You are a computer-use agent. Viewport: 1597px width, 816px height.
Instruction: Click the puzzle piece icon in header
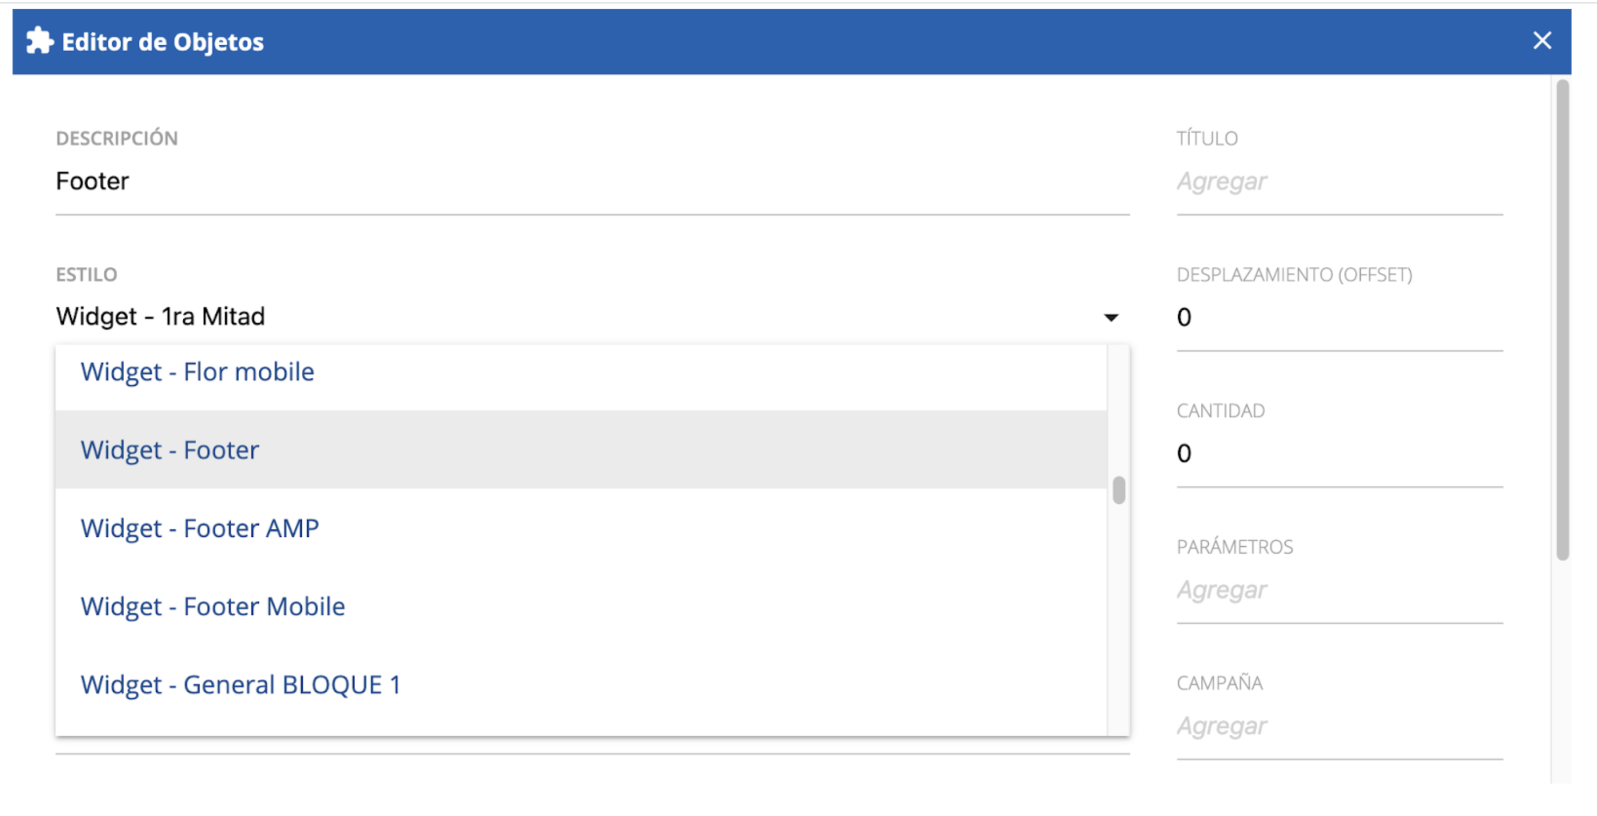(x=39, y=41)
